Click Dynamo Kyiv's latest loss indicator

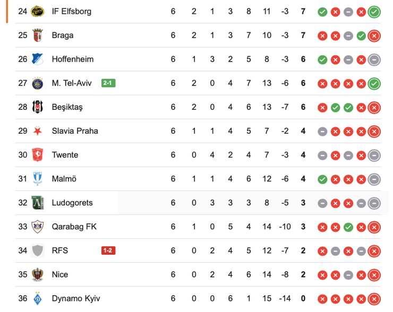coord(374,298)
